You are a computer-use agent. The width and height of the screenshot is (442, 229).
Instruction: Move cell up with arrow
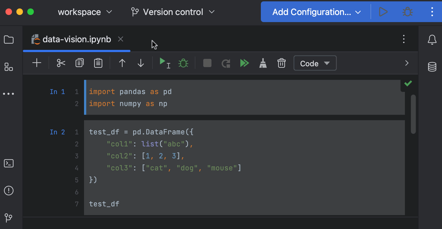[x=122, y=63]
